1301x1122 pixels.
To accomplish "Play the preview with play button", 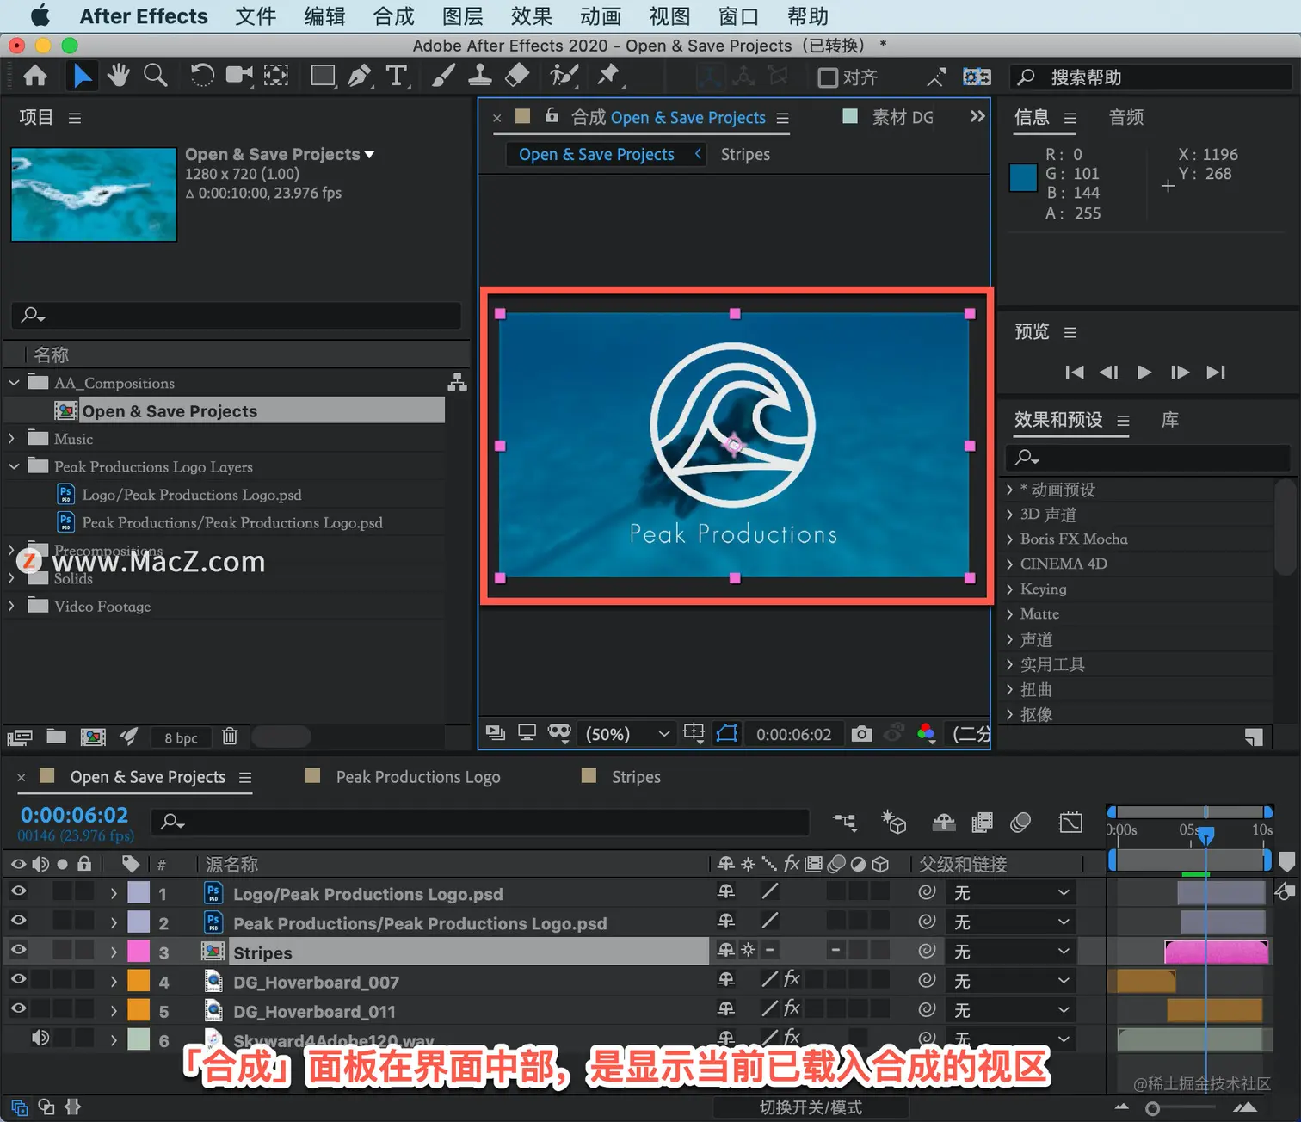I will click(x=1144, y=372).
